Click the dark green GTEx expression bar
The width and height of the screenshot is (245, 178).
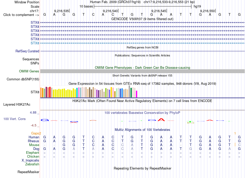tap(131, 93)
